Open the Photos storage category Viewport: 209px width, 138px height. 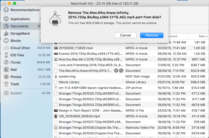pyautogui.click(x=16, y=77)
